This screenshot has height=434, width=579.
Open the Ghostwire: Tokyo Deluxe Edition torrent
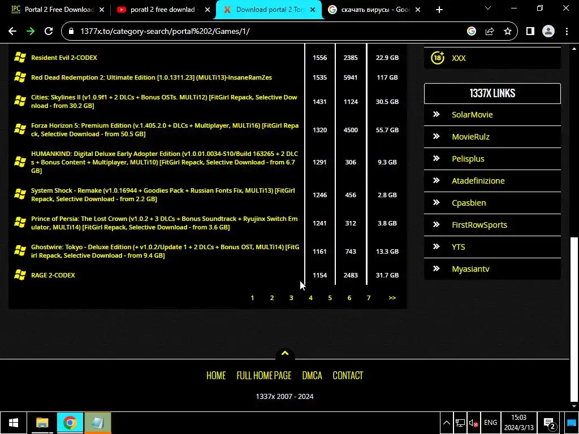click(x=165, y=251)
